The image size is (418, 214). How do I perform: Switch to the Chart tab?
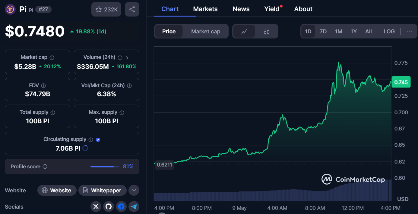click(170, 9)
